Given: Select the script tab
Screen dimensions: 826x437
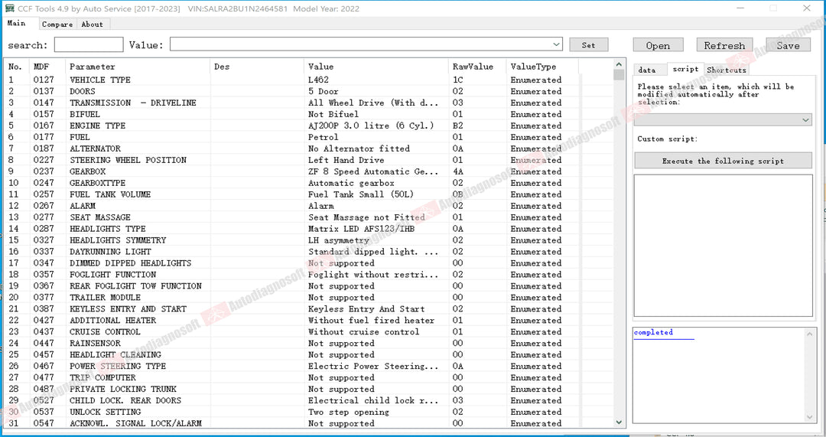Looking at the screenshot, I should [x=685, y=69].
